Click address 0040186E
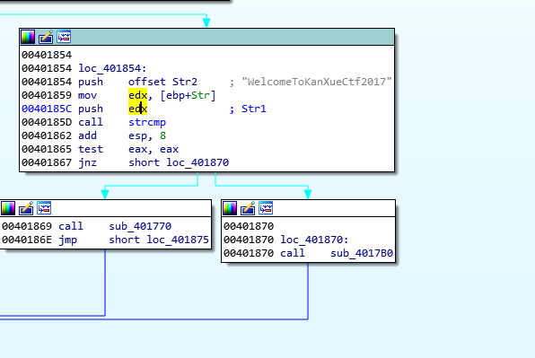535x358 pixels. point(27,240)
